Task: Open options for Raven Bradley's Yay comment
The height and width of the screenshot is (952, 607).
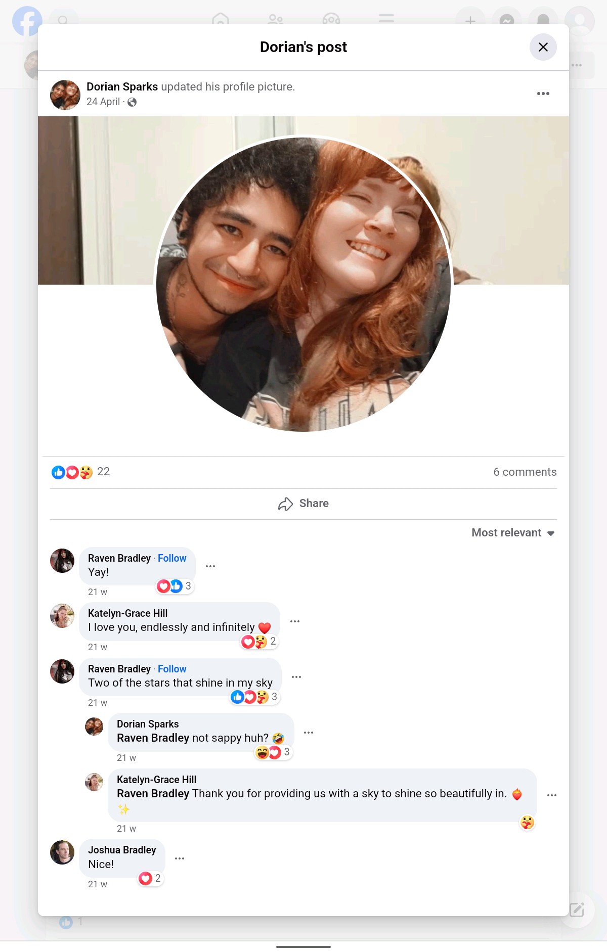Action: pyautogui.click(x=210, y=566)
